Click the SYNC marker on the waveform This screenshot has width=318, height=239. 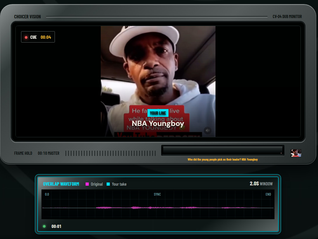pyautogui.click(x=157, y=194)
